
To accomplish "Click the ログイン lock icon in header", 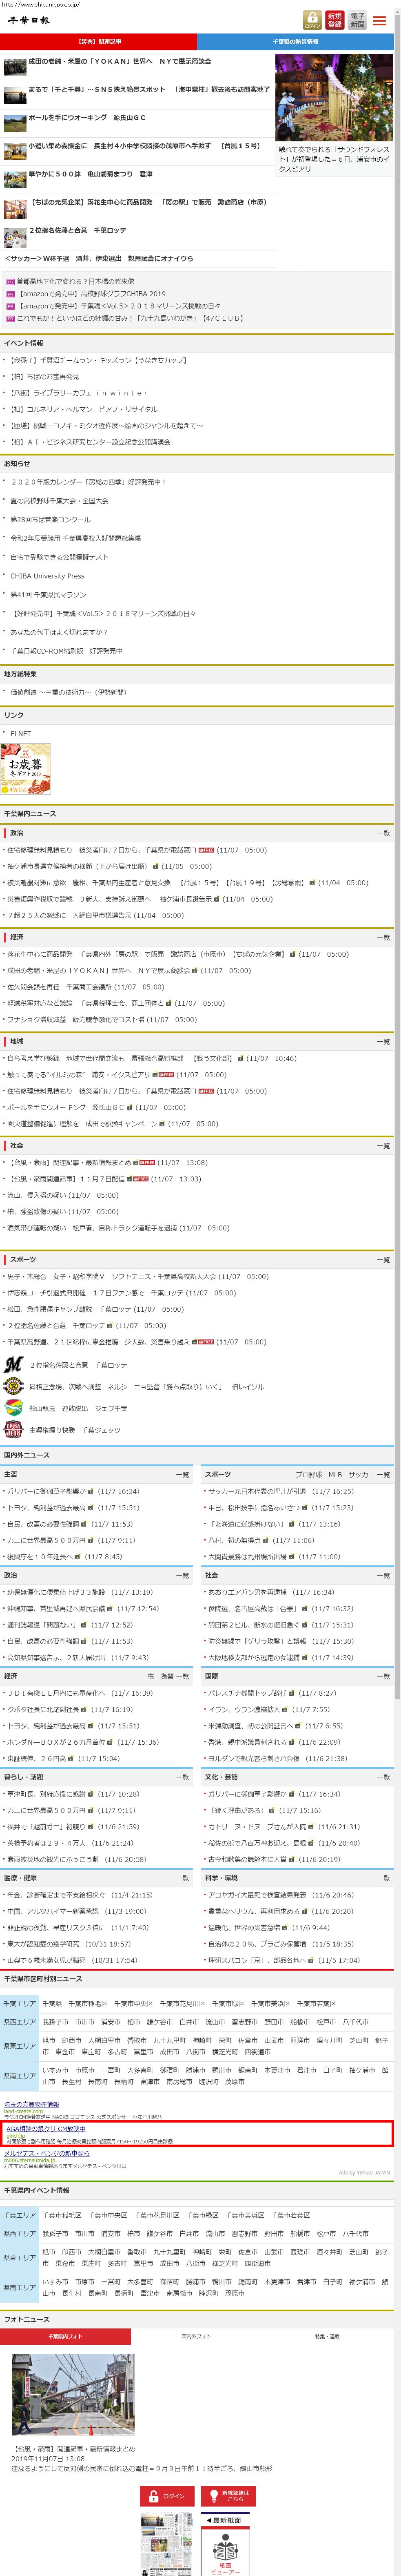I will [312, 20].
